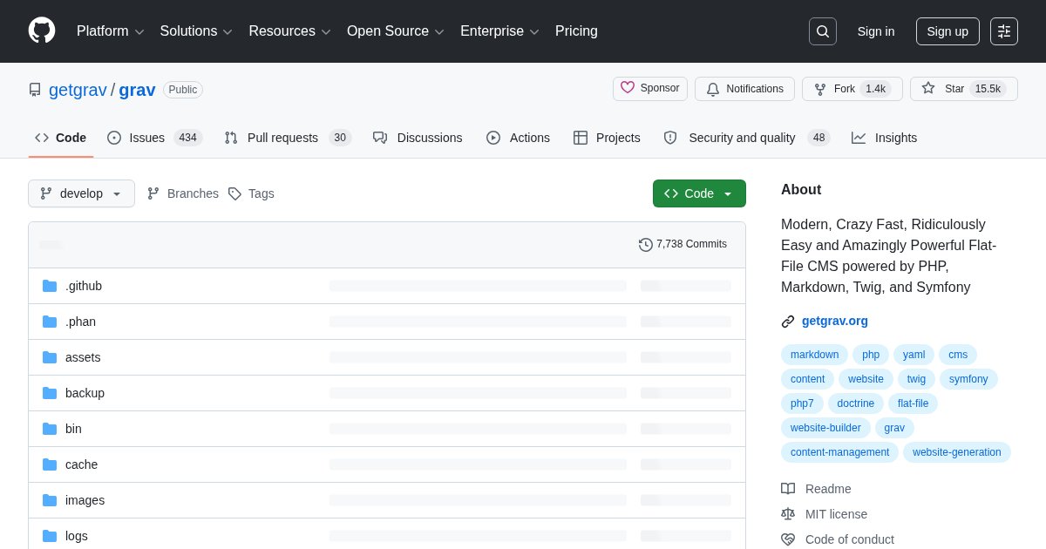Viewport: 1046px width, 549px height.
Task: Switch to the Code tab
Action: [x=61, y=138]
